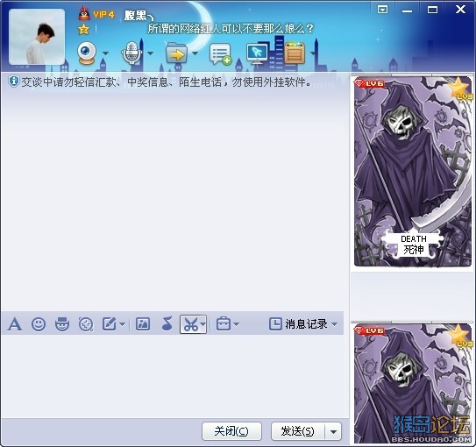Viewport: 476px width, 447px height.
Task: Open 消息记录 message history
Action: tap(298, 324)
